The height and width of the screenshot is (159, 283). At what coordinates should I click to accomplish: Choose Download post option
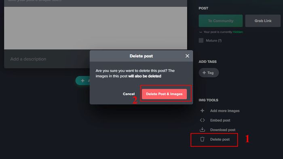pyautogui.click(x=223, y=130)
